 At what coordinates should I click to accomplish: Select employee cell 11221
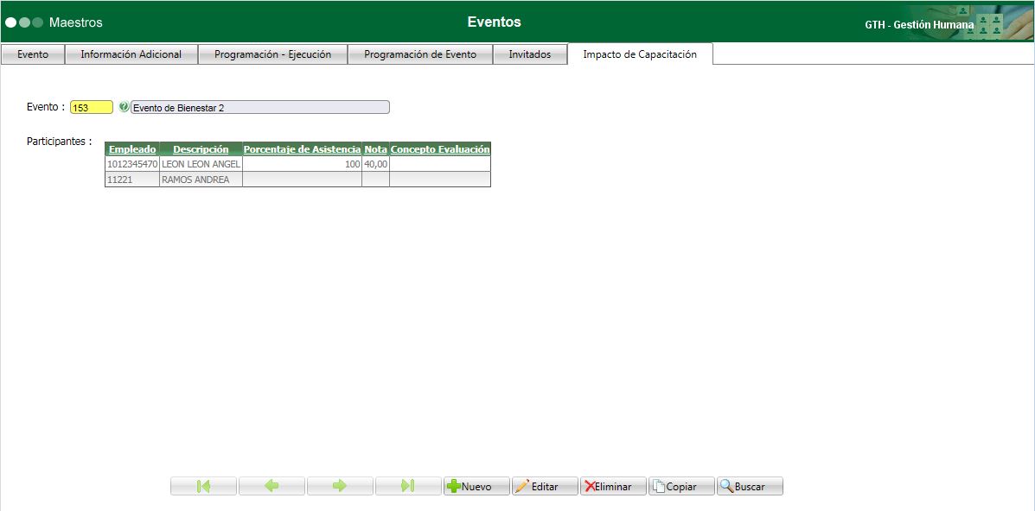(x=132, y=180)
